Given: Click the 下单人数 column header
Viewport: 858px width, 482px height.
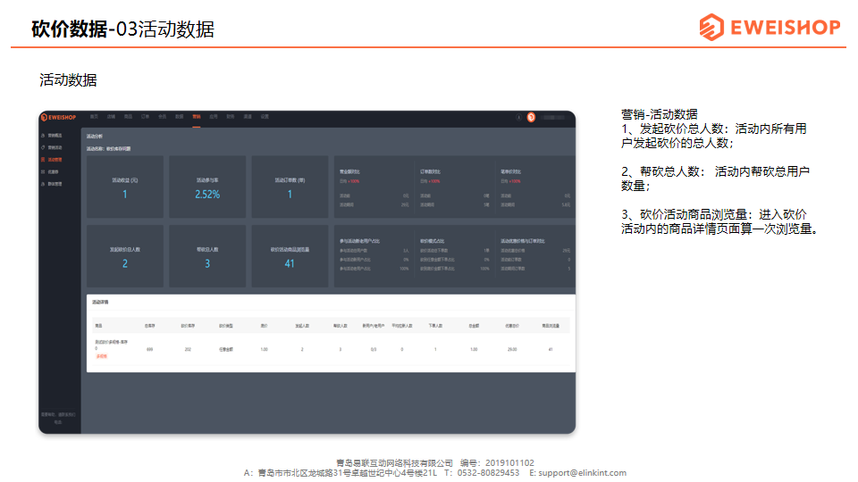Looking at the screenshot, I should coord(435,326).
